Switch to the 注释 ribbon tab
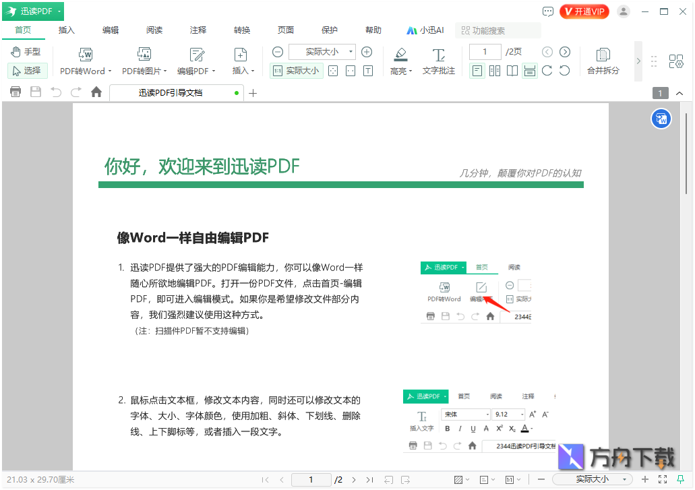This screenshot has height=490, width=695. 198,30
